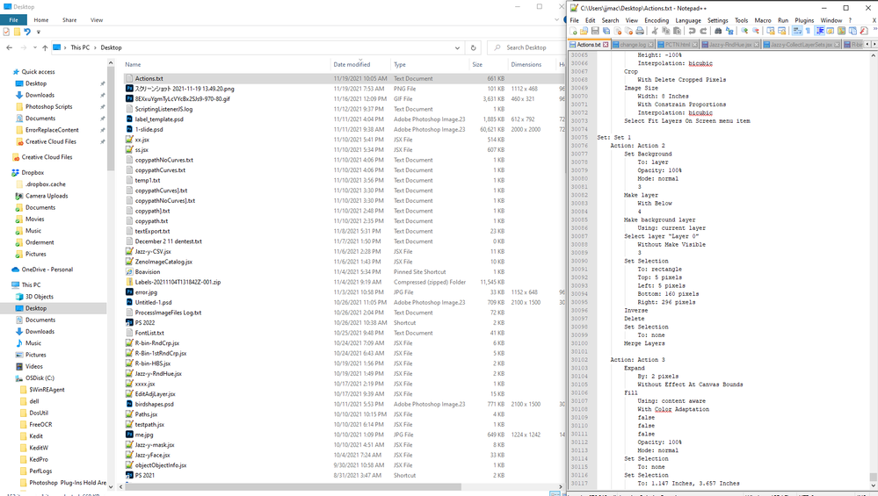Screen dimensions: 878x496
Task: Open the Explorer View ribbon tab
Action: click(x=97, y=19)
